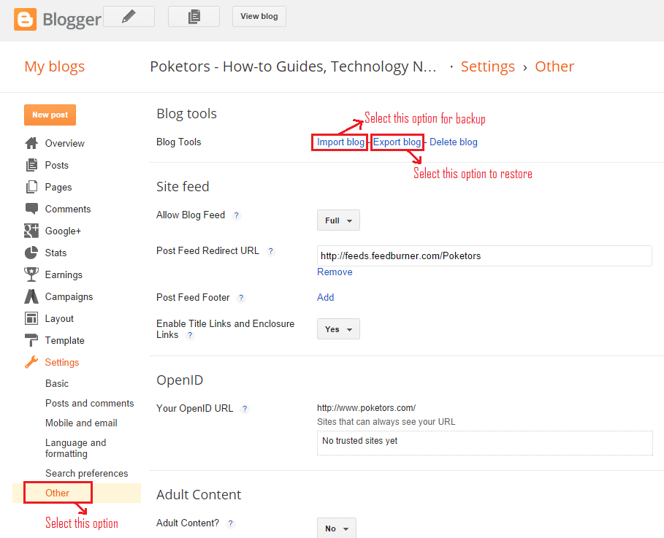Select the Other settings subpage
Screen dimensions: 664x538
(57, 493)
